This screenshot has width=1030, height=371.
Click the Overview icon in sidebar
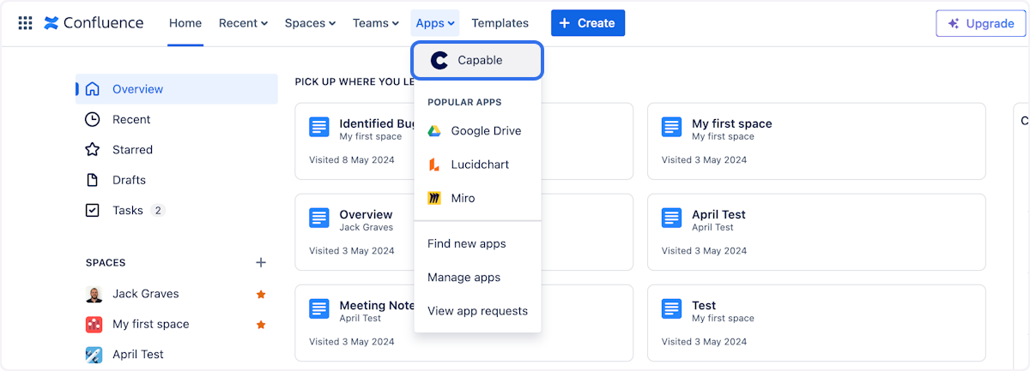[93, 89]
